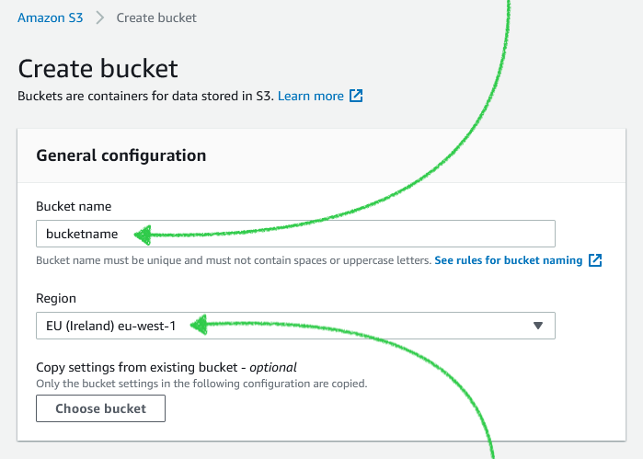Open the Region dropdown showing EU (Ireland)
This screenshot has width=643, height=459.
(x=294, y=325)
